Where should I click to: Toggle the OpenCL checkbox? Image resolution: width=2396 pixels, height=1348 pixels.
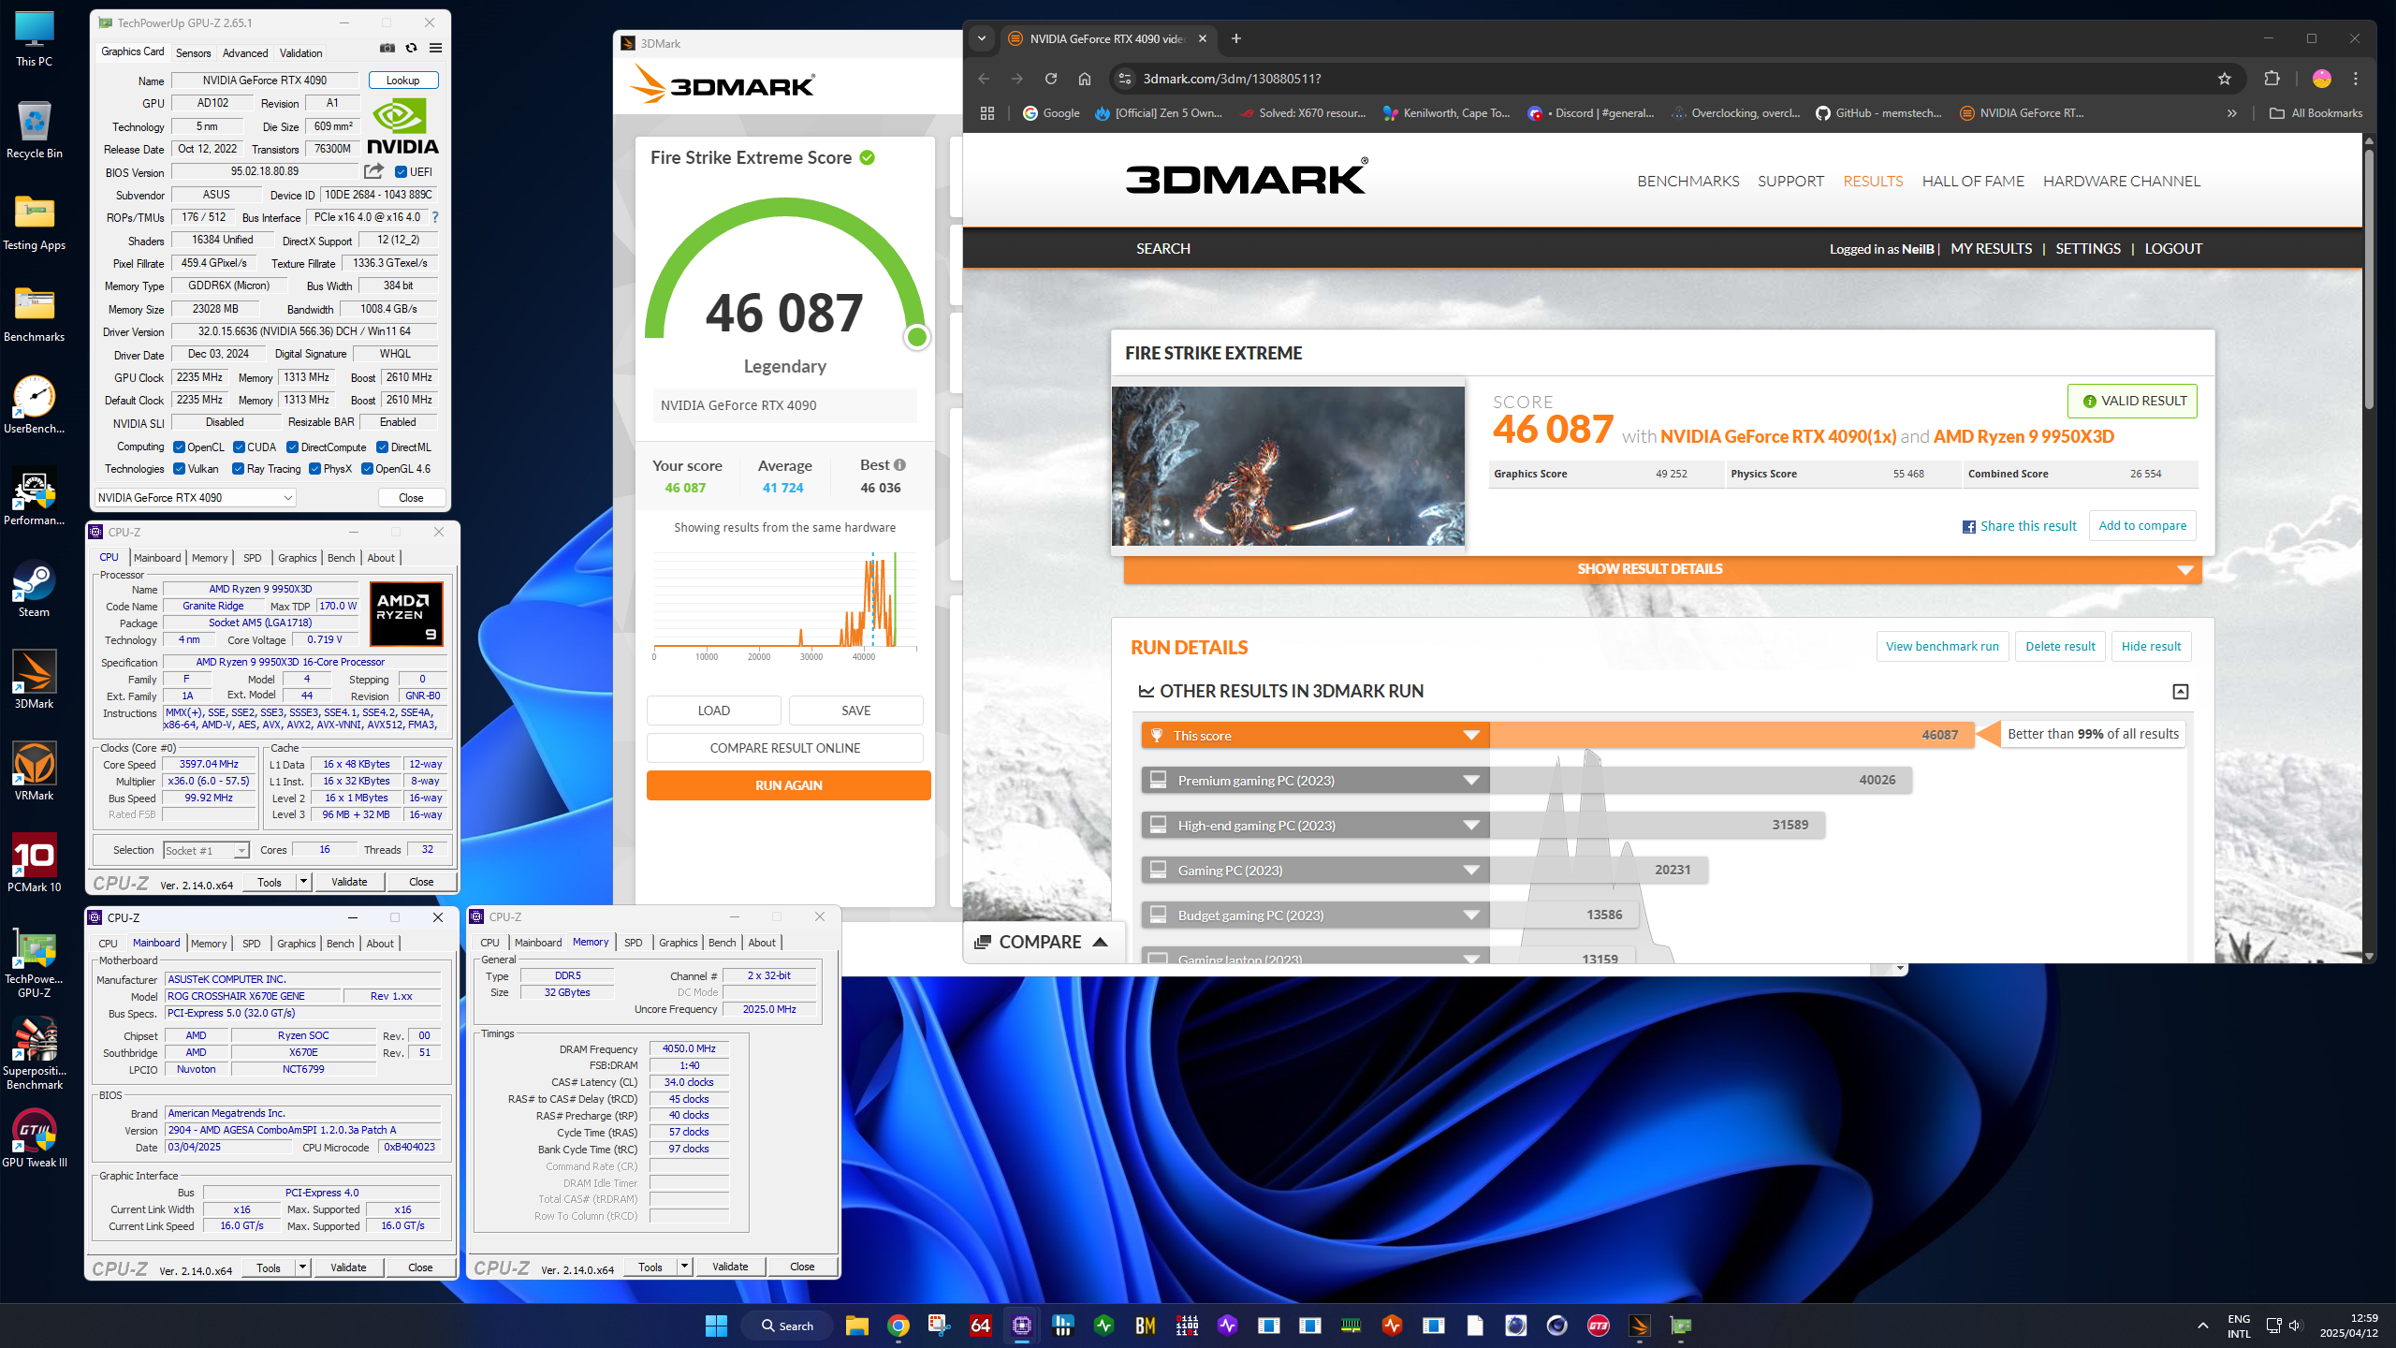point(179,447)
